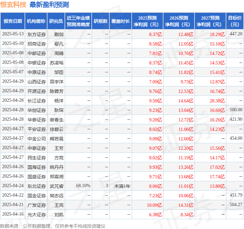Screen dimensions: 244x229
Task: Click analyst 姚丹丹 name cell
Action: pos(57,167)
